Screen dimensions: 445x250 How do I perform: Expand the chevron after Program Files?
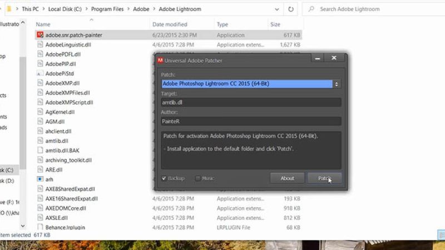(x=128, y=9)
